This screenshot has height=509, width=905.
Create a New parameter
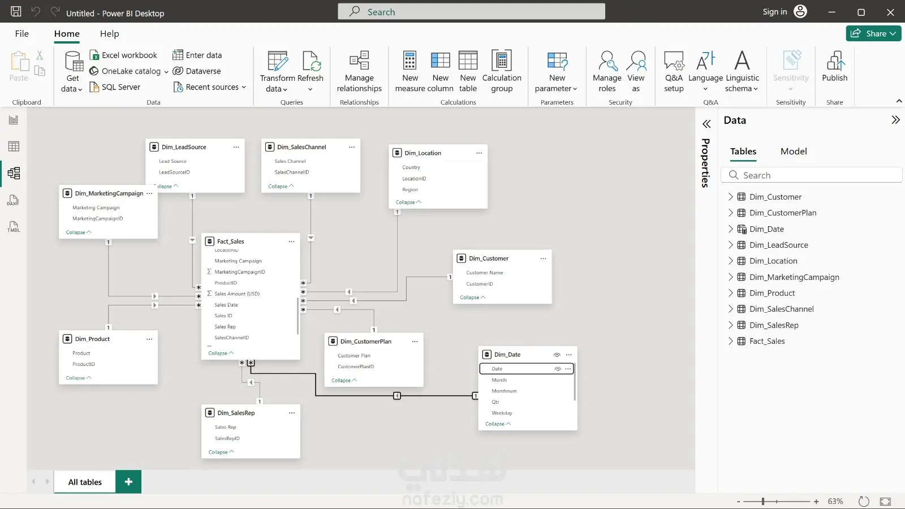(x=557, y=71)
